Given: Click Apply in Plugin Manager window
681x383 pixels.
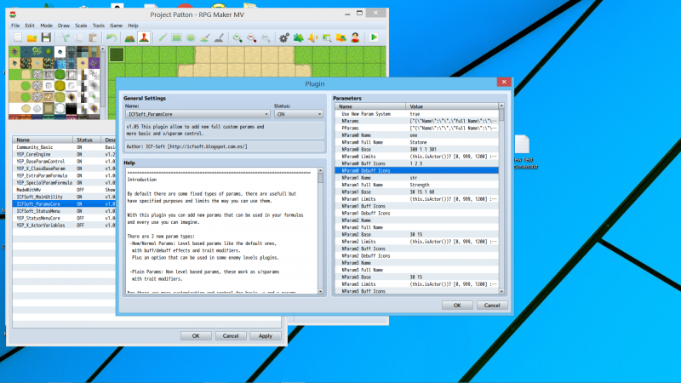Looking at the screenshot, I should 266,335.
